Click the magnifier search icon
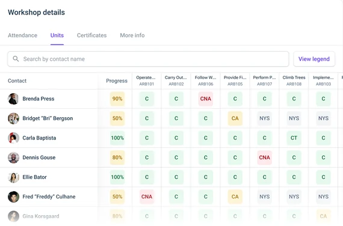343x226 pixels. [x=16, y=59]
